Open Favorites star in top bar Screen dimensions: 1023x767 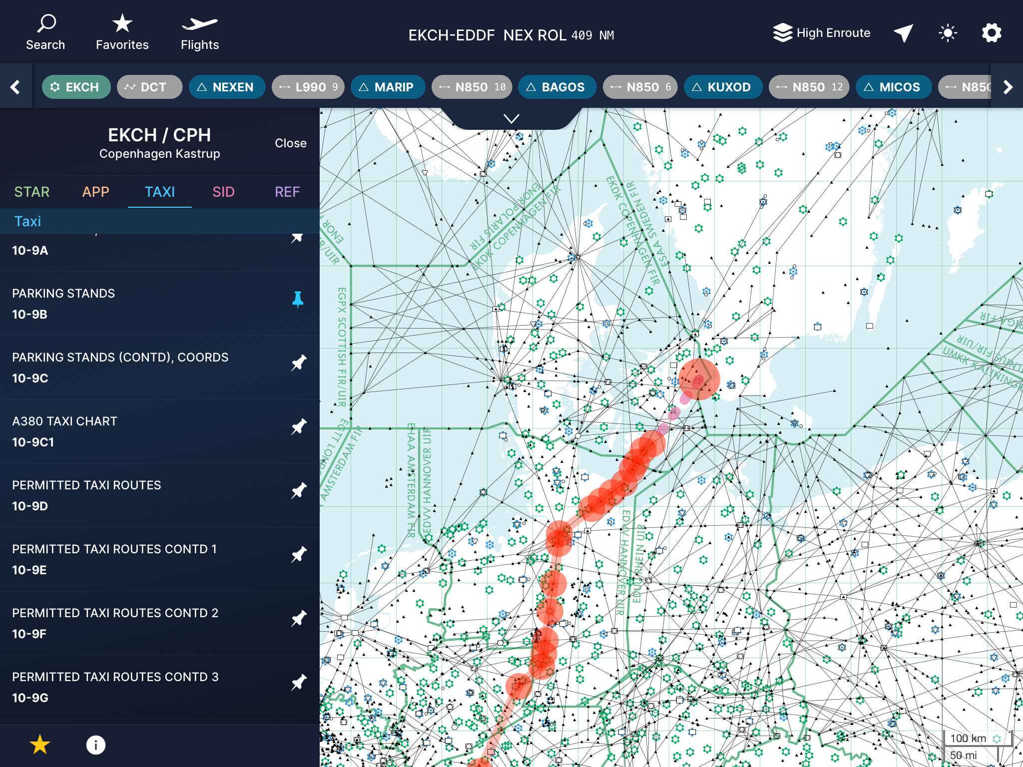[x=122, y=33]
